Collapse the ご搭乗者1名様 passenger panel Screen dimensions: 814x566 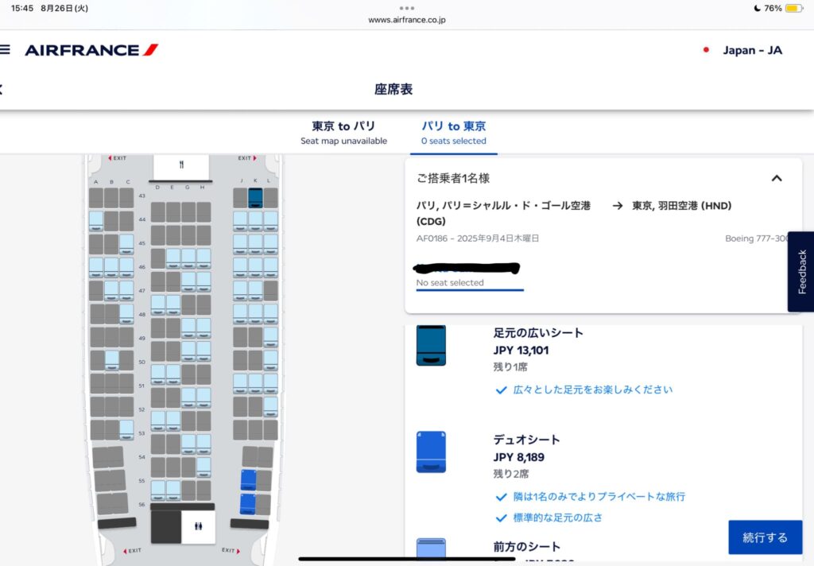tap(777, 178)
